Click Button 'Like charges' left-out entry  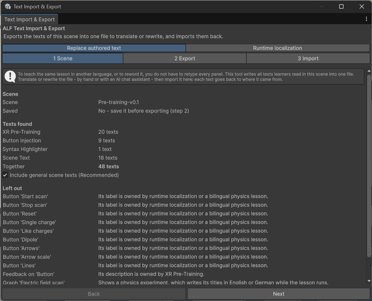28,231
